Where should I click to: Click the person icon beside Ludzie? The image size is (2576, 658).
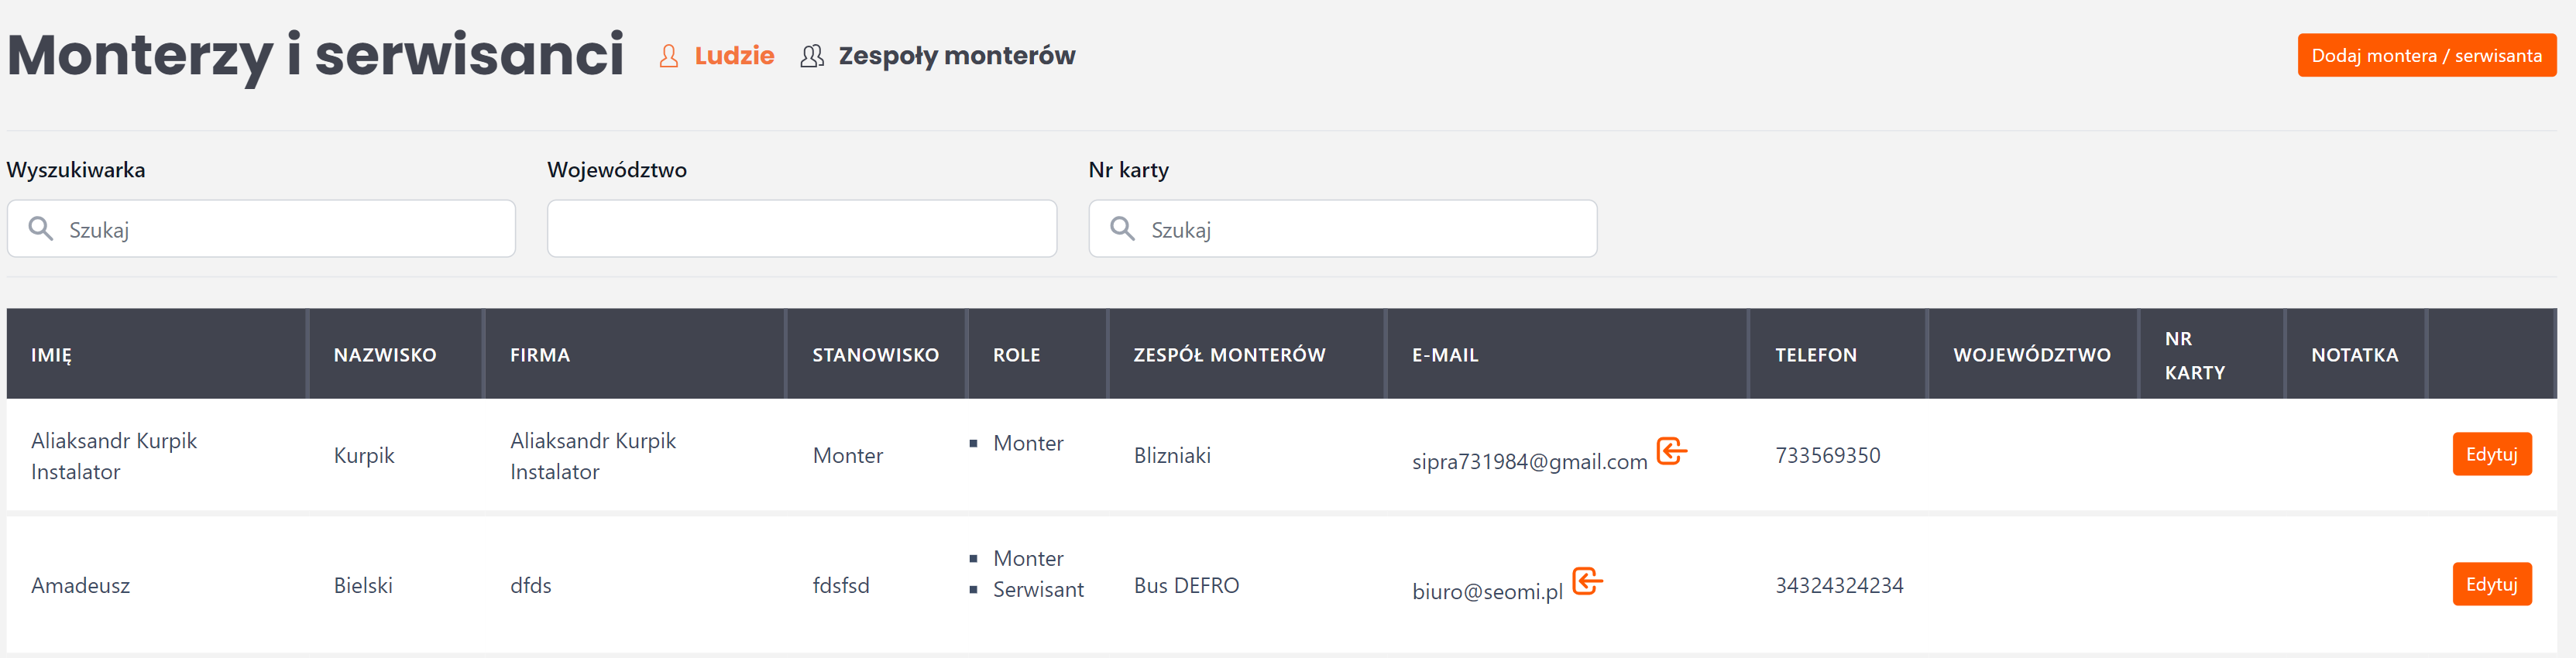click(x=669, y=56)
